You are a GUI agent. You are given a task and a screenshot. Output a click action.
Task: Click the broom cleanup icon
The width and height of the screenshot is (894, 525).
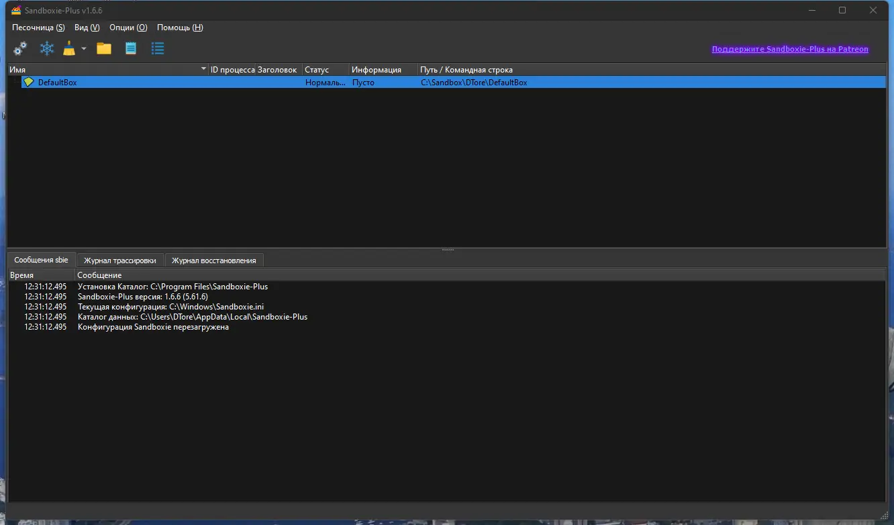coord(70,48)
